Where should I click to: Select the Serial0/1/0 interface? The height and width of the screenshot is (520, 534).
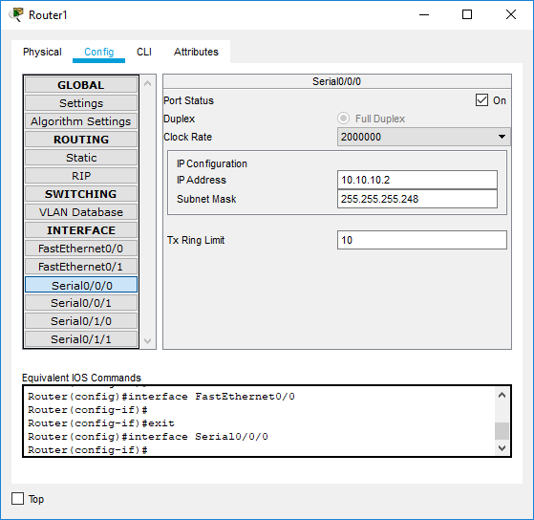point(81,321)
